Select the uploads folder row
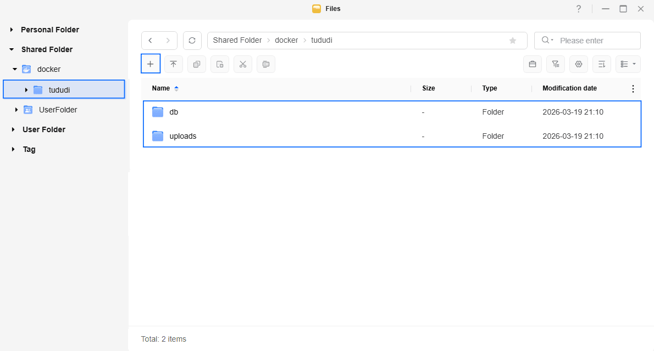Image resolution: width=654 pixels, height=351 pixels. tap(183, 136)
